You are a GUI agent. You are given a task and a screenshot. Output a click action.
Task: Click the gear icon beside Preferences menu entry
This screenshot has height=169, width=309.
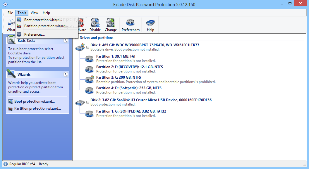pyautogui.click(x=19, y=34)
